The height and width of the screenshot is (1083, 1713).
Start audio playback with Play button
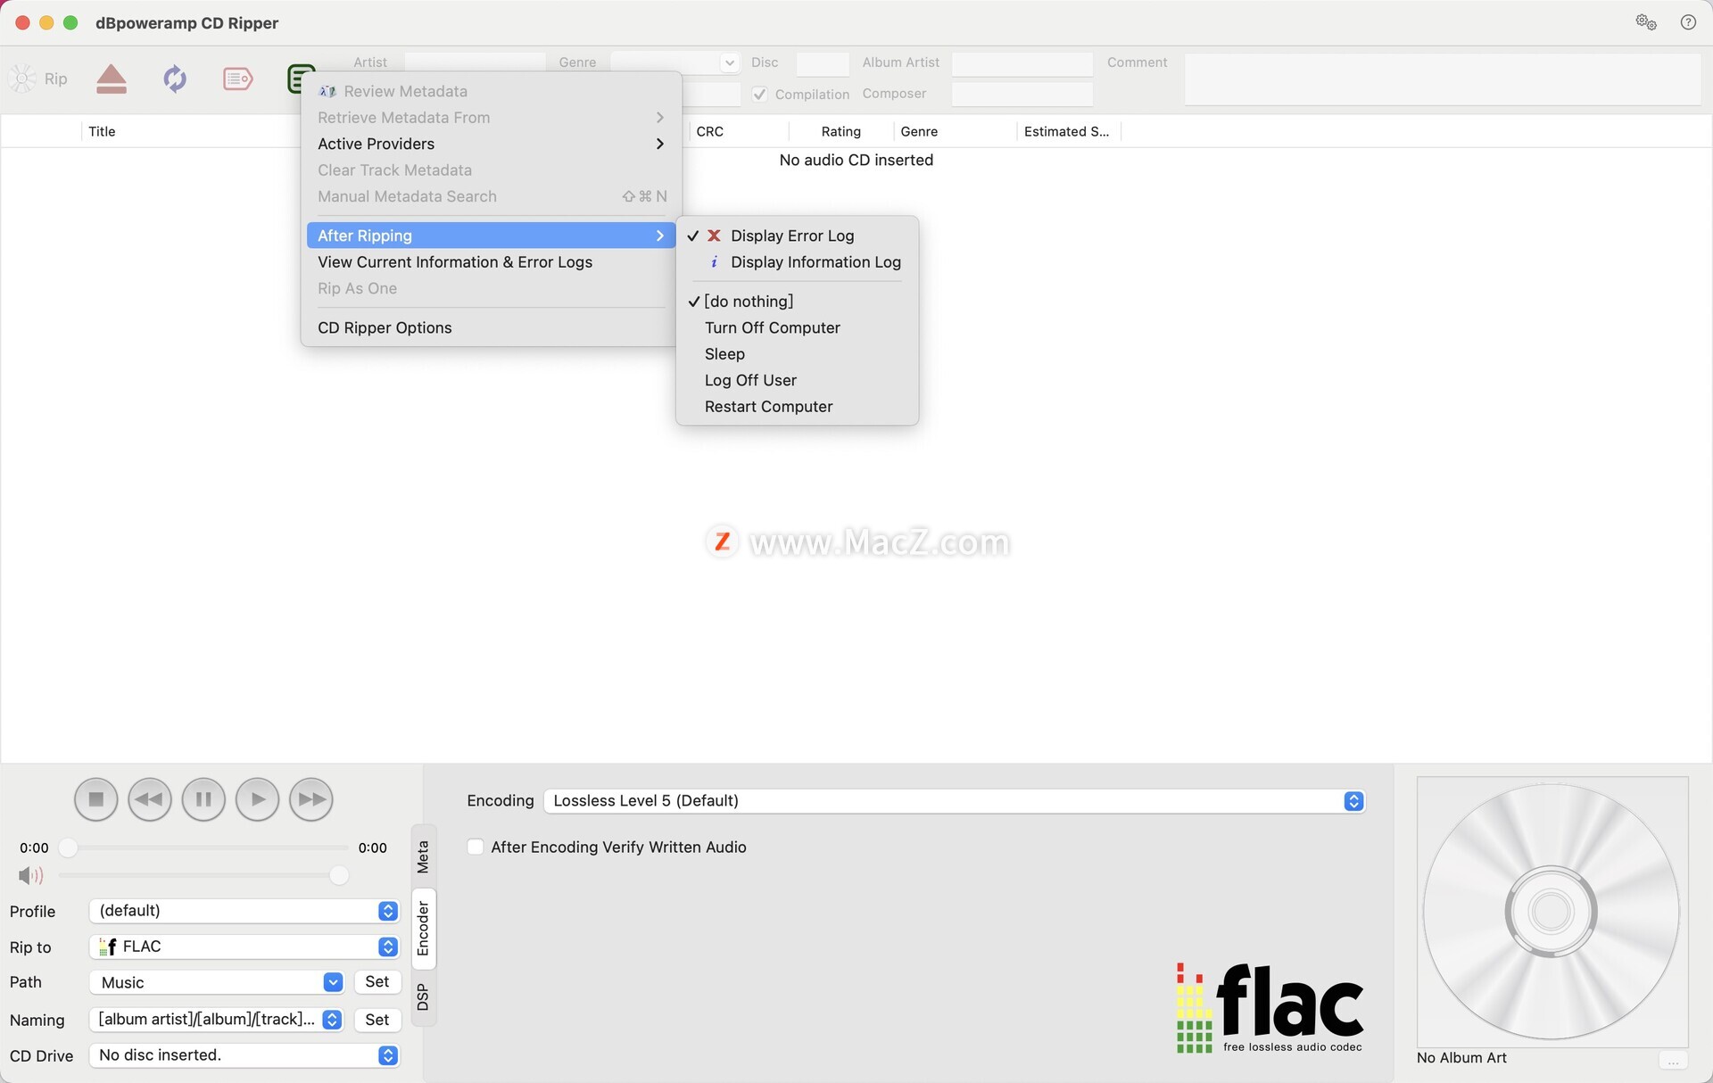pos(258,799)
